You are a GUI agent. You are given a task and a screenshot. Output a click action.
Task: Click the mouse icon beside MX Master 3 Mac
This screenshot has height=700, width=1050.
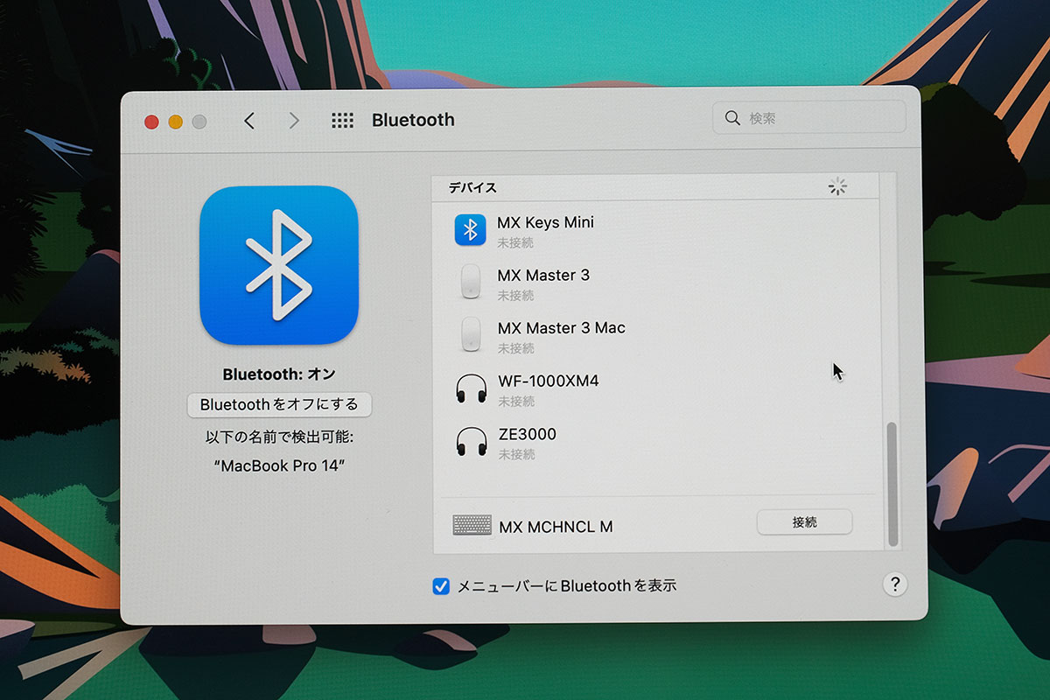(471, 334)
